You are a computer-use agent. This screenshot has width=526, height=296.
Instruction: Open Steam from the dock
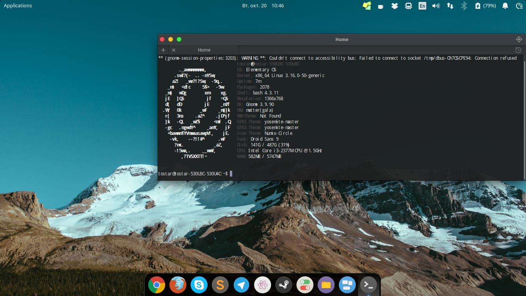pos(284,285)
